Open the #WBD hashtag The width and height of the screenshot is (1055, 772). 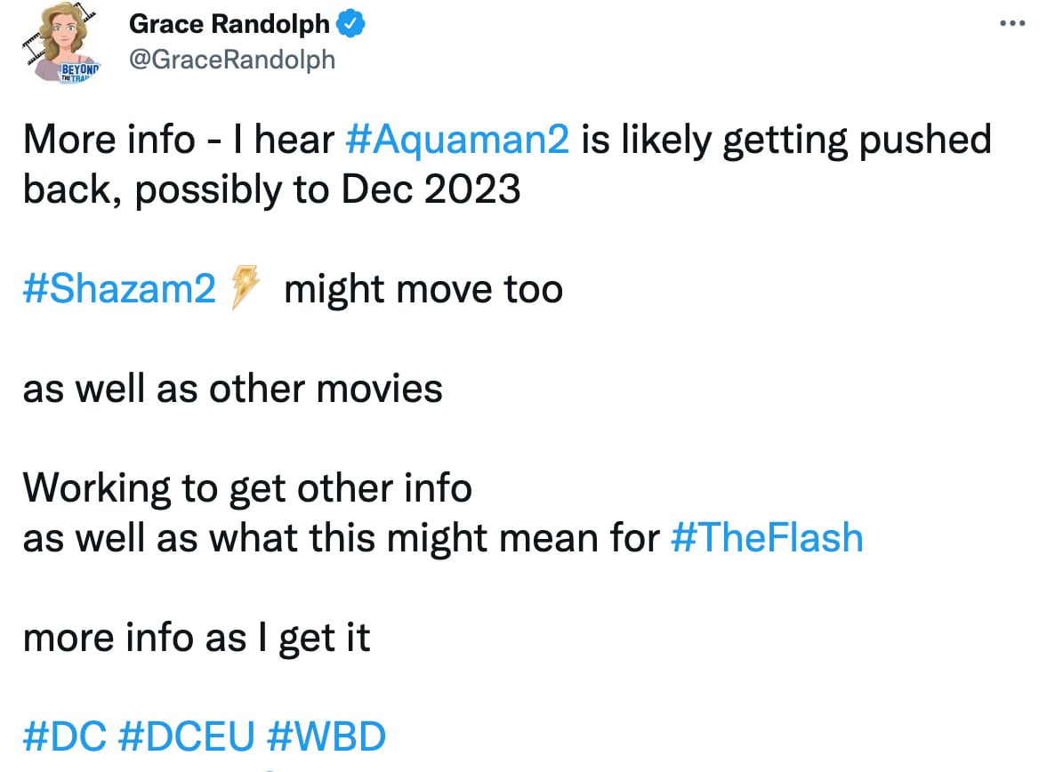pyautogui.click(x=328, y=736)
